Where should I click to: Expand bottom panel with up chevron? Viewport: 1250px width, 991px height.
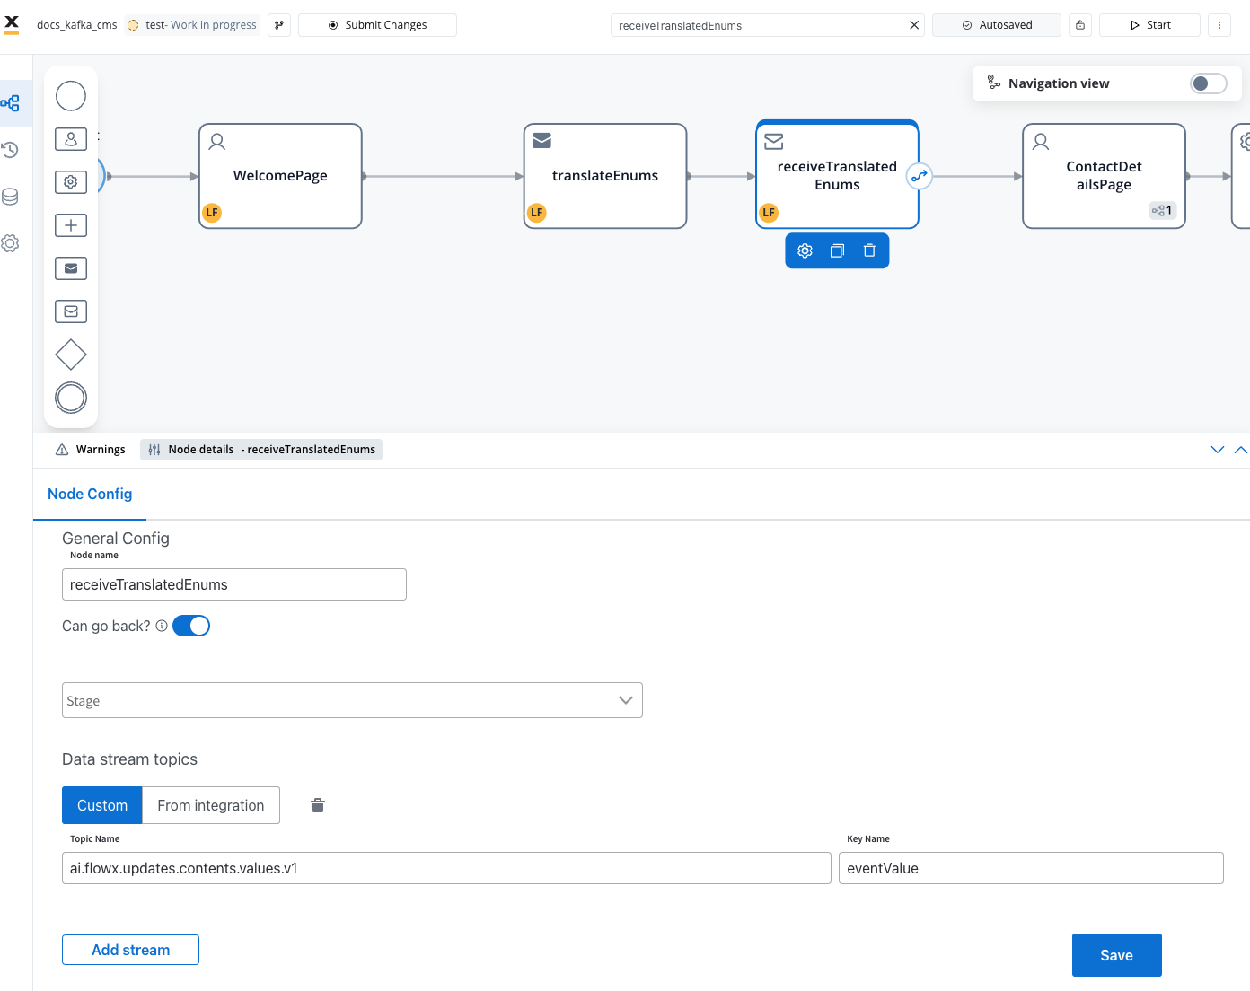point(1240,450)
